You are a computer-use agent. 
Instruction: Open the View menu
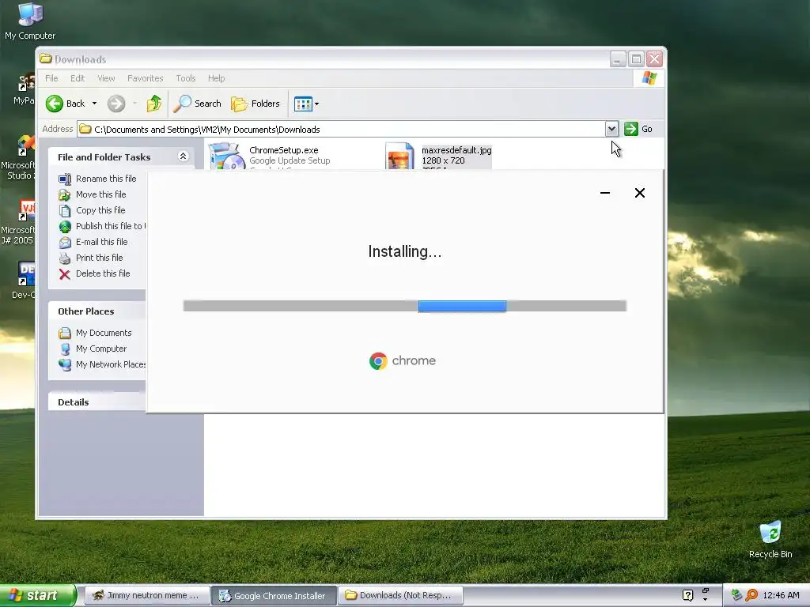(106, 78)
